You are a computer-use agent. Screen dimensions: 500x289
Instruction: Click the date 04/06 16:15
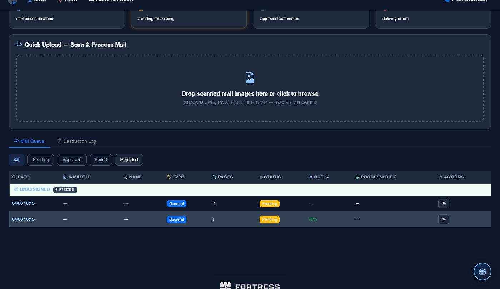[x=23, y=219]
